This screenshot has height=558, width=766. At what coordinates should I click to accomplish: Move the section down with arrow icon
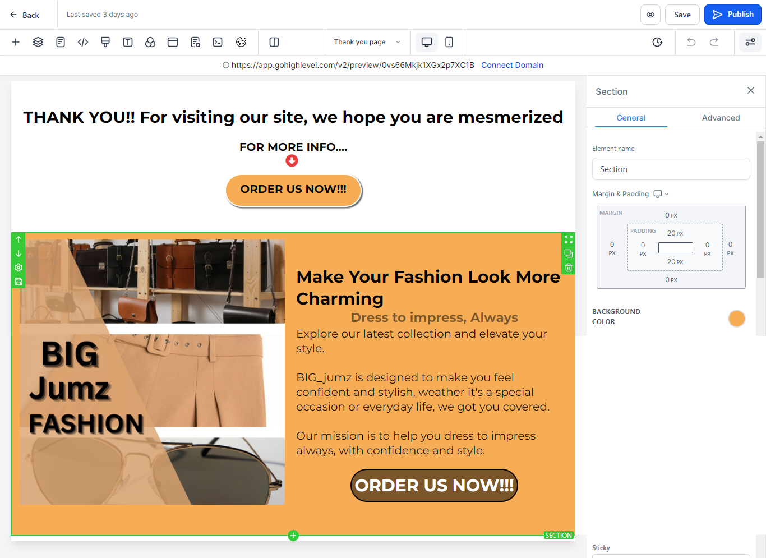point(19,253)
